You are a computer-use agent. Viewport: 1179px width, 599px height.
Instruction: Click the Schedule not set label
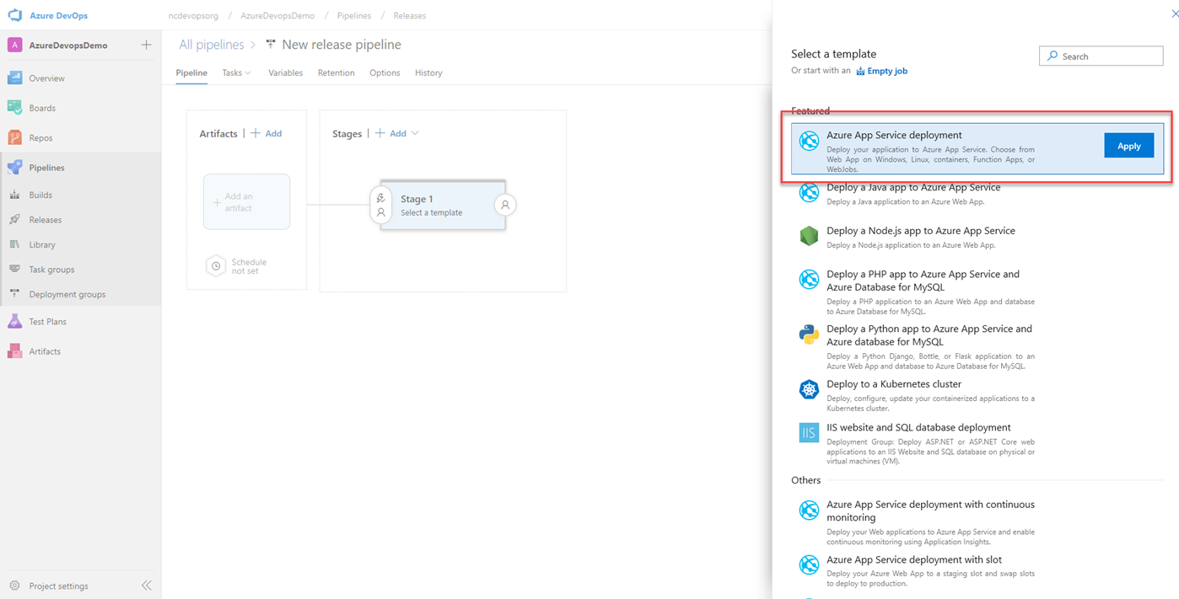[249, 266]
